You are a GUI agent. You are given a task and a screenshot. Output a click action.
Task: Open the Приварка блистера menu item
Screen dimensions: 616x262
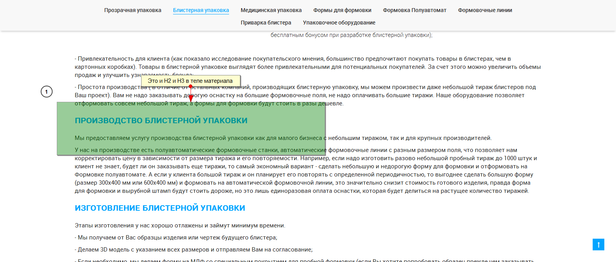[266, 23]
